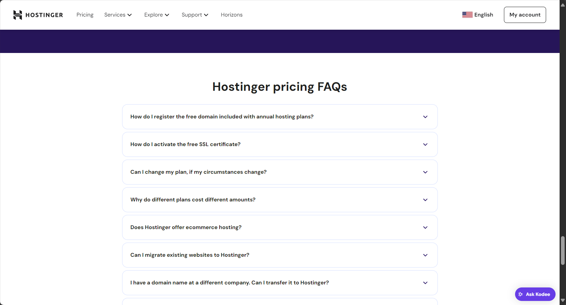The height and width of the screenshot is (305, 566).
Task: Click the US flag language icon
Action: 467,15
